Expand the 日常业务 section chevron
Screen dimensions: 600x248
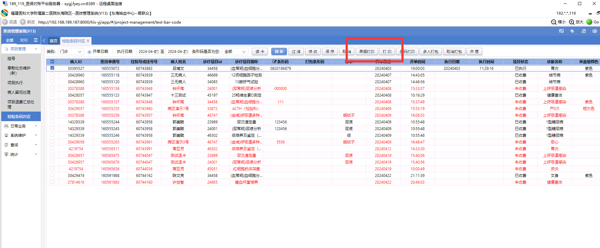(36, 126)
